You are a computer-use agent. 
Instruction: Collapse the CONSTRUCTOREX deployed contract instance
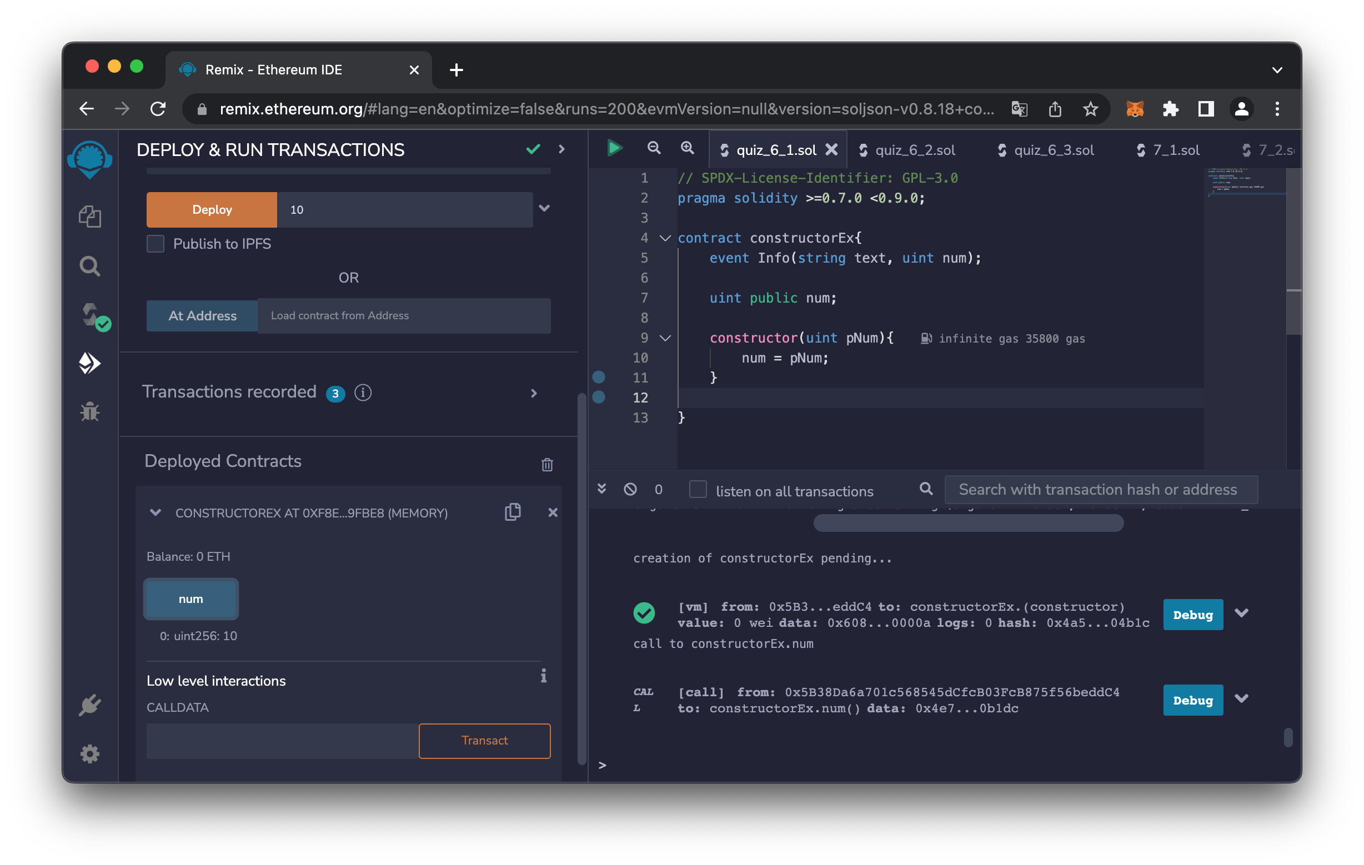[x=155, y=513]
